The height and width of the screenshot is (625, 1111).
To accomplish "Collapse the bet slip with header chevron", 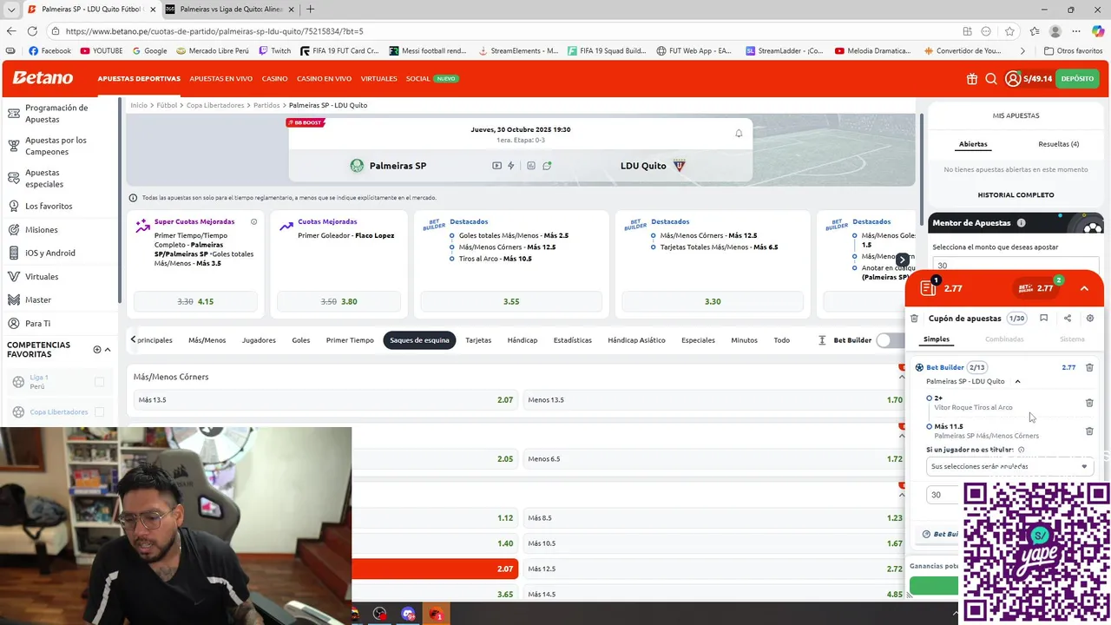I will 1084,288.
